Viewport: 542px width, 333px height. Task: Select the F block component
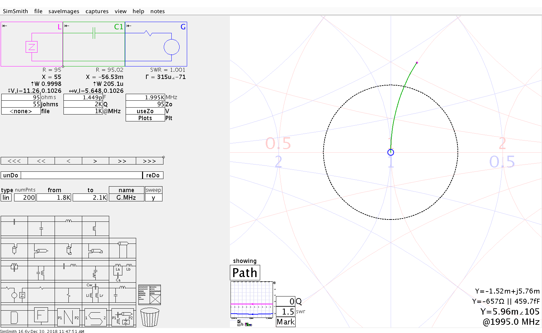(x=41, y=317)
